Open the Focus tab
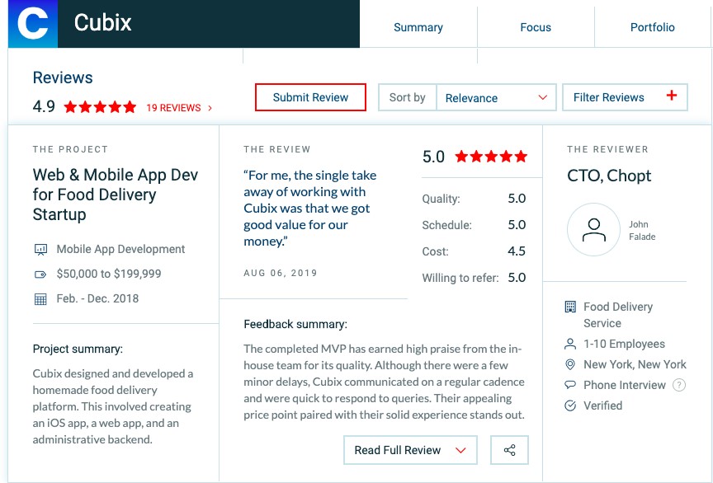This screenshot has width=713, height=483. pos(535,27)
